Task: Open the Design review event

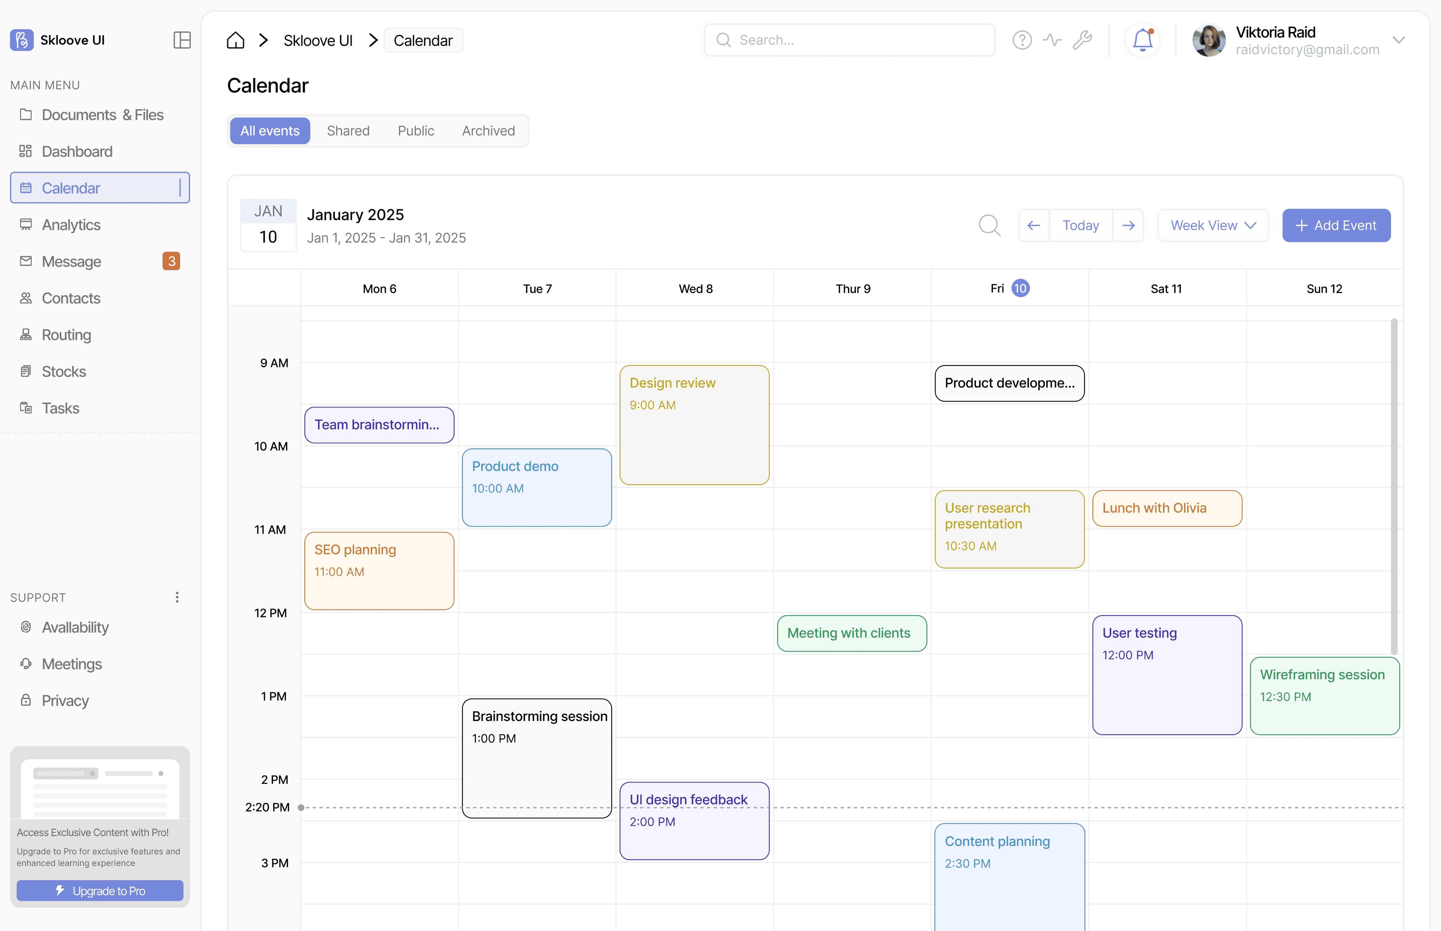Action: pos(694,425)
